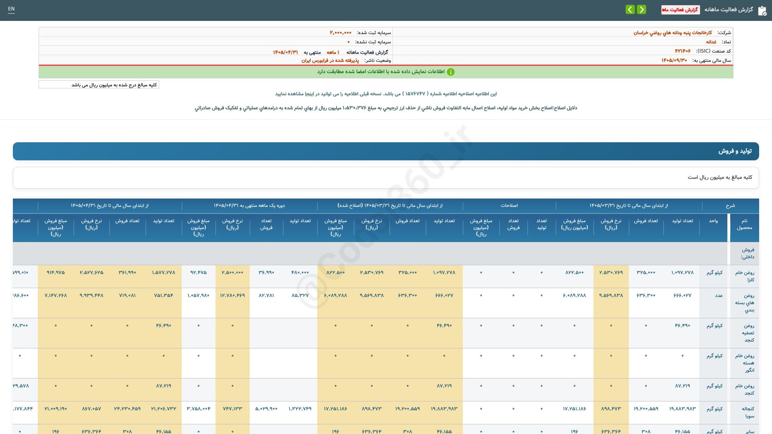Click the ISIC code ۴۲۱۴۰۶

tap(683, 51)
